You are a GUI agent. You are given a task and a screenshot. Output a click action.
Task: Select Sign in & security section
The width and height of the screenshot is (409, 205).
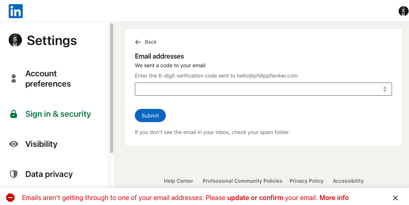58,114
